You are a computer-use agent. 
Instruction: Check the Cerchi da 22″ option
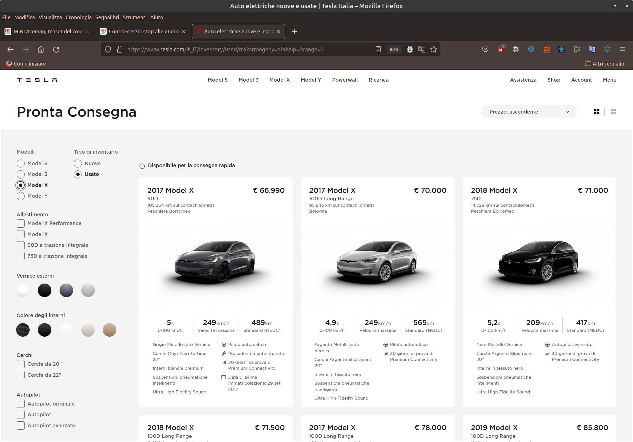coord(21,375)
